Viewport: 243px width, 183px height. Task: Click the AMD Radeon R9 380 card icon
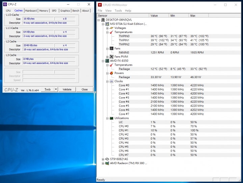[x=107, y=163]
